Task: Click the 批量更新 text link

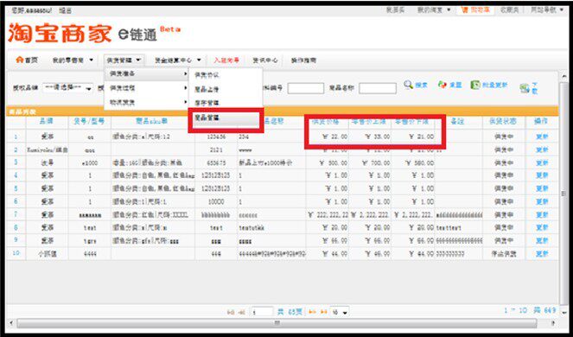Action: (x=495, y=85)
